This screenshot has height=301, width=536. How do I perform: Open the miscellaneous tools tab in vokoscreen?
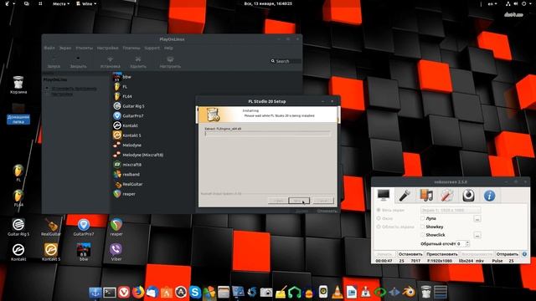446,196
